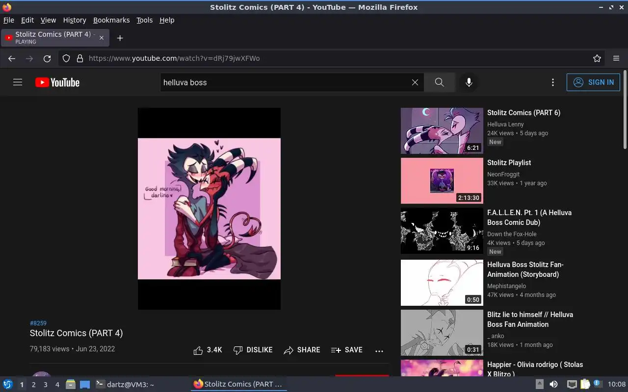Go back with the browser back arrow
628x392 pixels.
[12, 58]
